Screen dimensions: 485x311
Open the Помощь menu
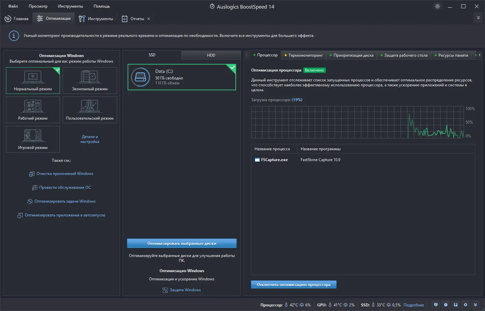click(102, 6)
